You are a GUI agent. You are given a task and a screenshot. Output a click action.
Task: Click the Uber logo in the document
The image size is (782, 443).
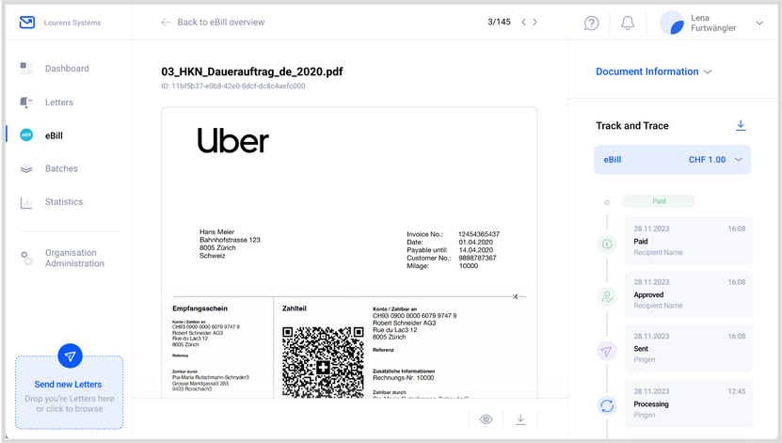[x=232, y=140]
